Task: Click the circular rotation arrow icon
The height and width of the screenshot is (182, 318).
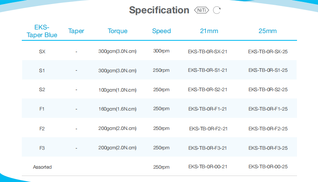Action: coord(217,10)
